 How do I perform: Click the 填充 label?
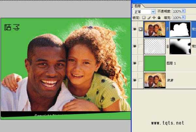[167, 18]
